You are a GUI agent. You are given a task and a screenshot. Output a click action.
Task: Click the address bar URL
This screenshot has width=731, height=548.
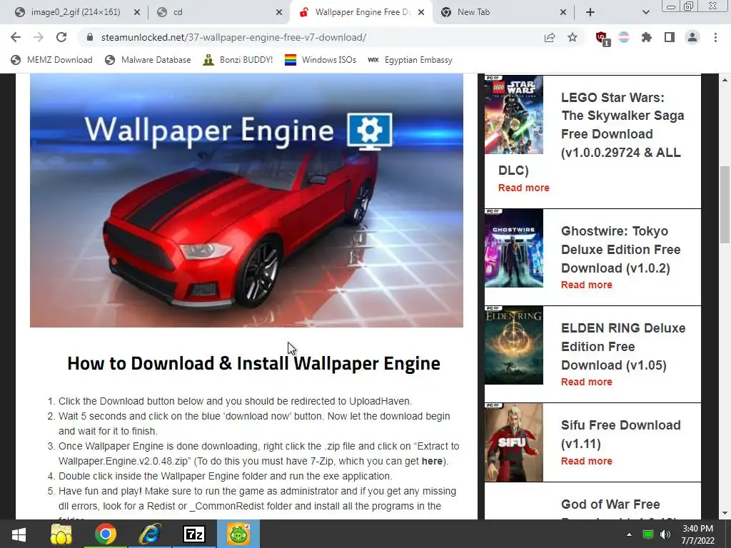[233, 37]
